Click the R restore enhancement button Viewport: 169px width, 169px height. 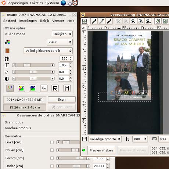coord(55,88)
